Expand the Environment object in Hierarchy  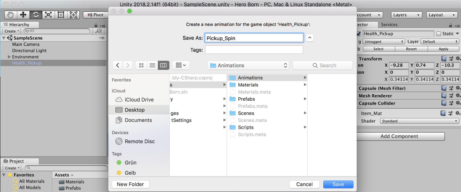point(9,57)
